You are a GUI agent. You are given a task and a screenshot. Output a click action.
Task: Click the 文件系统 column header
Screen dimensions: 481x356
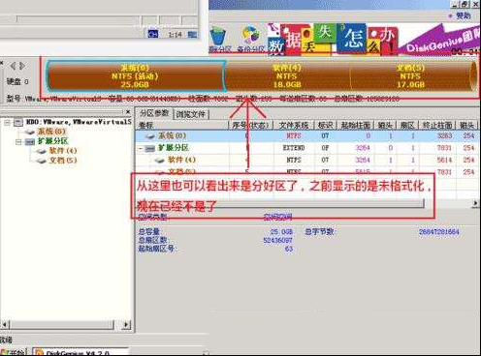(294, 125)
